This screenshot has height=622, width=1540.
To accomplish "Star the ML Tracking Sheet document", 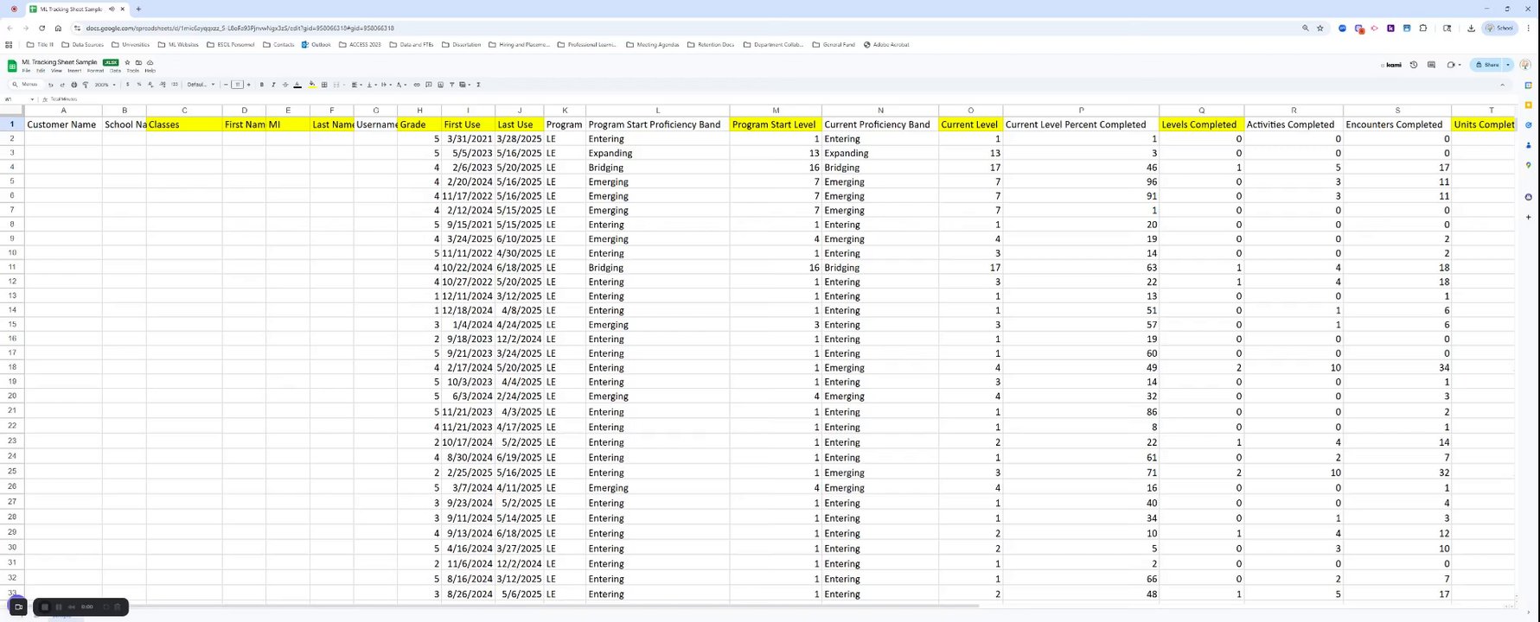I will click(127, 62).
